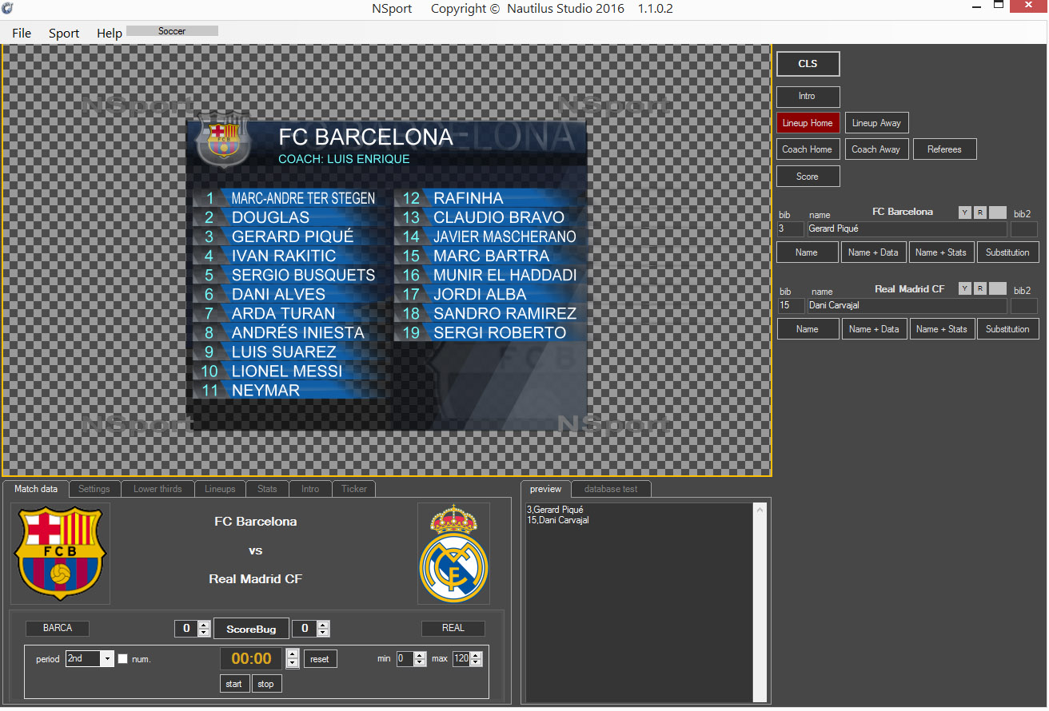Toggle the ScoreBug overlay

251,629
